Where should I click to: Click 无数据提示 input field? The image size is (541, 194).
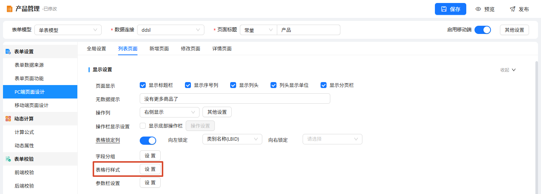pos(235,98)
